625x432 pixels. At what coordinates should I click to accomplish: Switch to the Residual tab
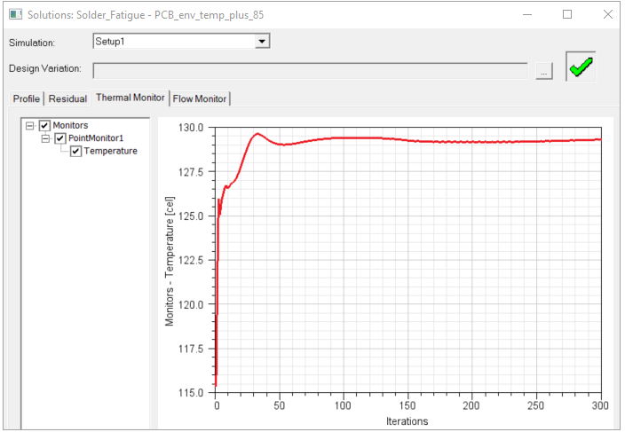(67, 98)
